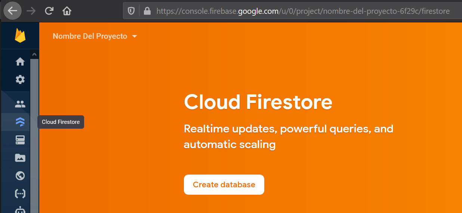
Task: Open project settings gear icon
Action: point(20,79)
